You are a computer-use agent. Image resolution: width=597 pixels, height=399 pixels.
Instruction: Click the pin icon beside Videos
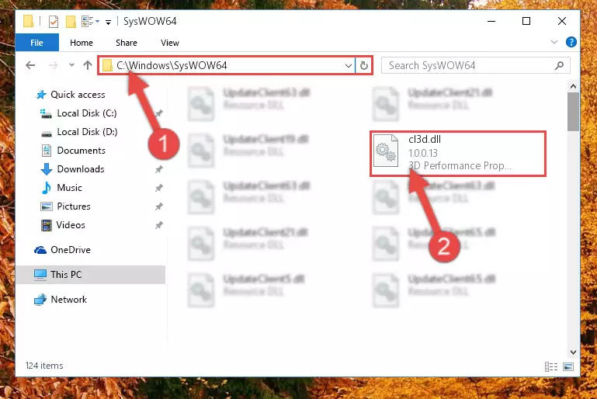[159, 225]
